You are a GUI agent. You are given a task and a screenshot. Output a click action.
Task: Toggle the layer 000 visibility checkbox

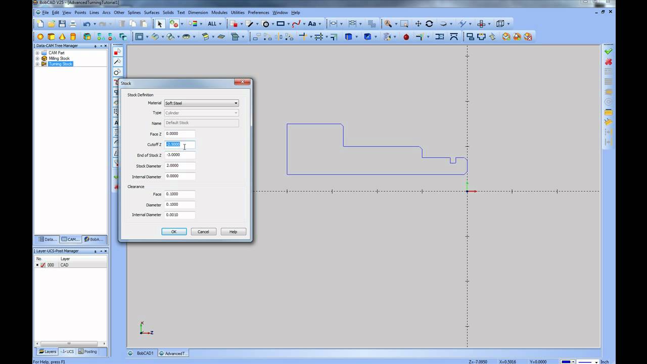[x=43, y=265]
